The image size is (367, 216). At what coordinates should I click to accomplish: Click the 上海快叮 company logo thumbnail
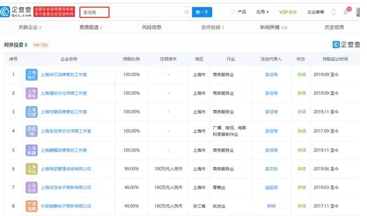tap(32, 75)
